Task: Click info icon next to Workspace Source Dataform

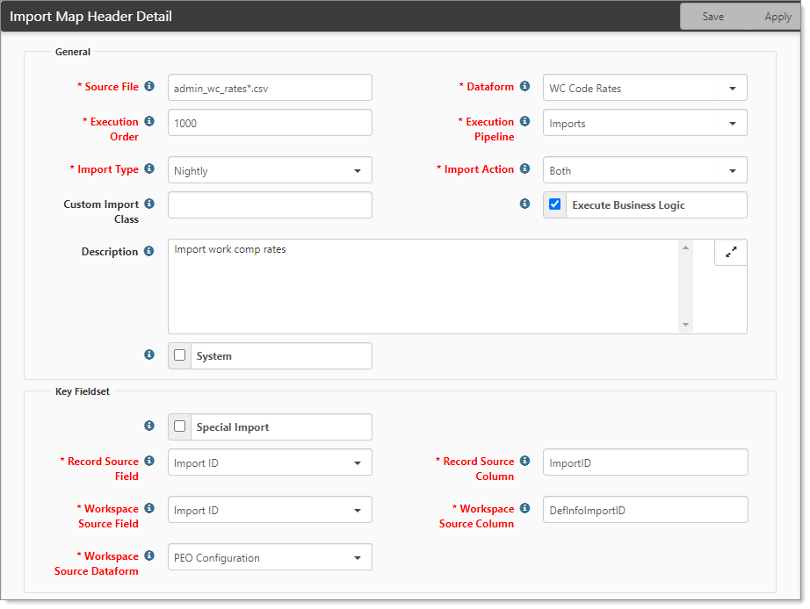Action: click(x=149, y=555)
